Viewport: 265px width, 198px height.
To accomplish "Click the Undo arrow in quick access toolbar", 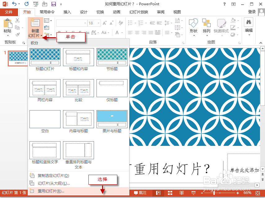I will 15,4.
